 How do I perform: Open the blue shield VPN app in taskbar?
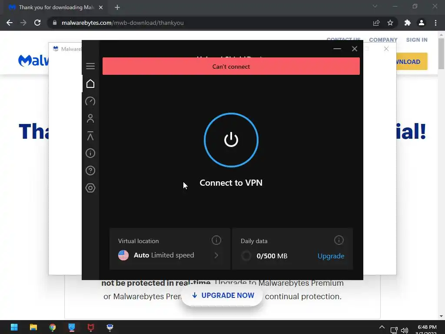[72, 327]
